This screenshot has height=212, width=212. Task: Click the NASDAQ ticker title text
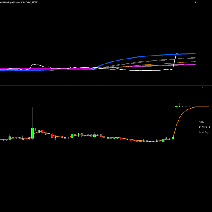19,3
